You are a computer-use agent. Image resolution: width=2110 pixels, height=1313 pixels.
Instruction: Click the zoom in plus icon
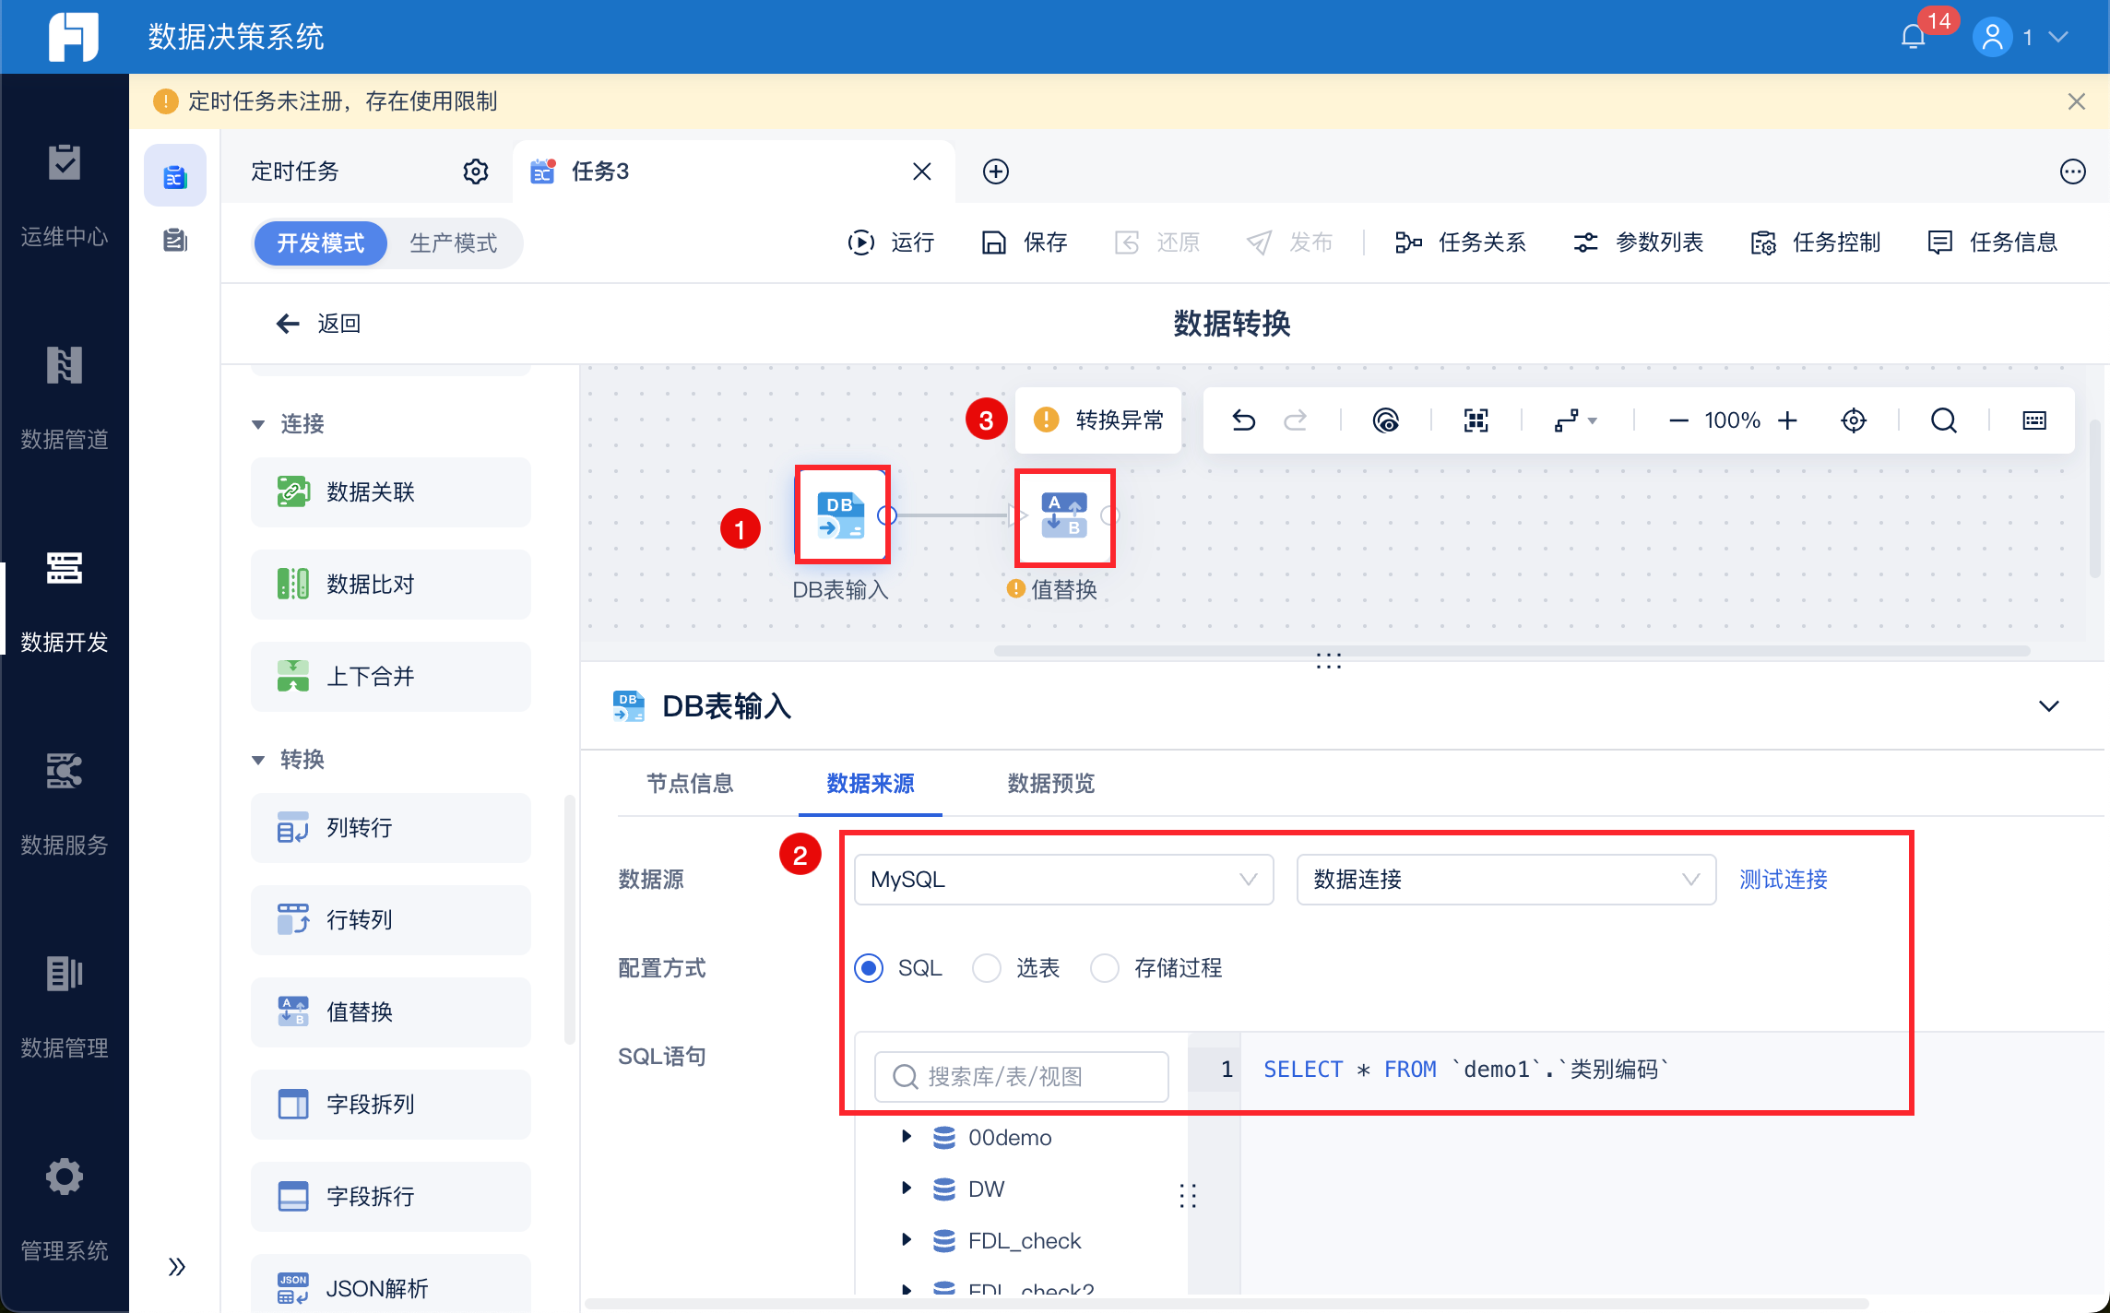coord(1788,420)
